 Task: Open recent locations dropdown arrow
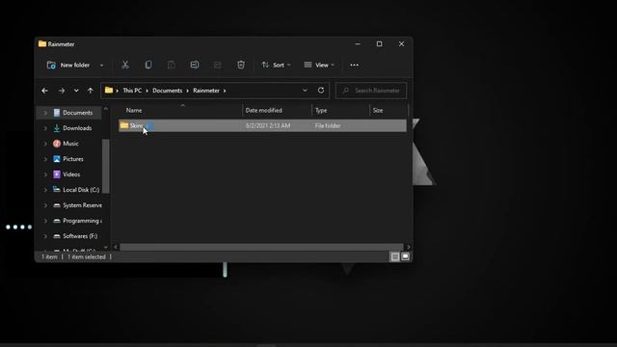coord(76,91)
